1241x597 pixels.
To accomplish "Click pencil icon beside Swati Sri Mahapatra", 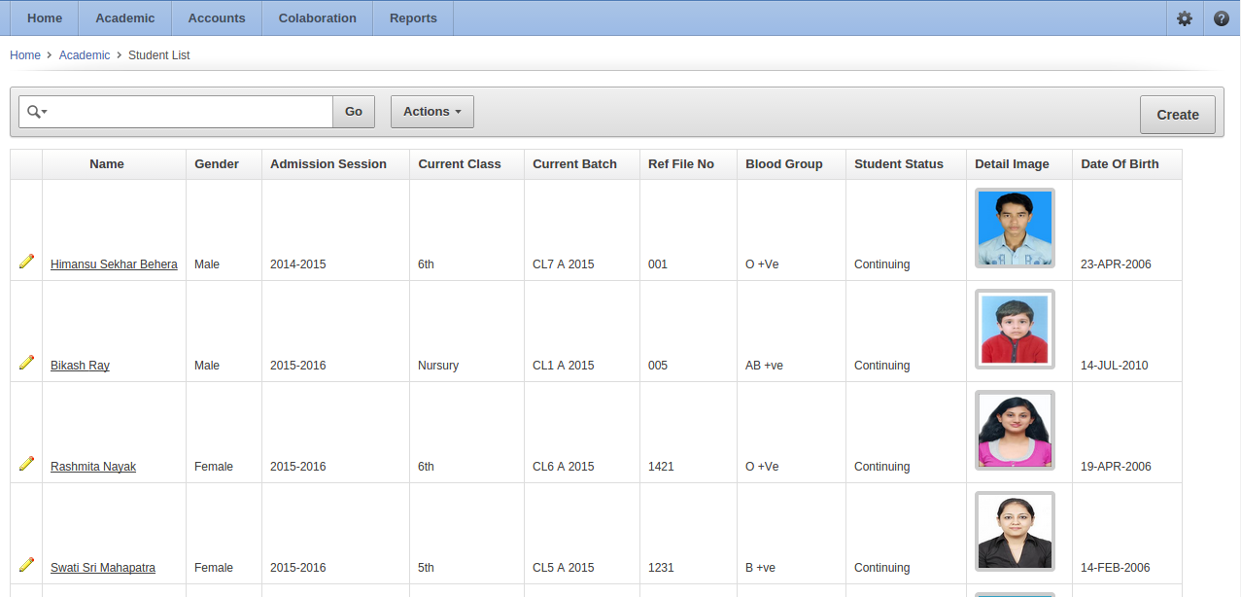I will (x=26, y=565).
